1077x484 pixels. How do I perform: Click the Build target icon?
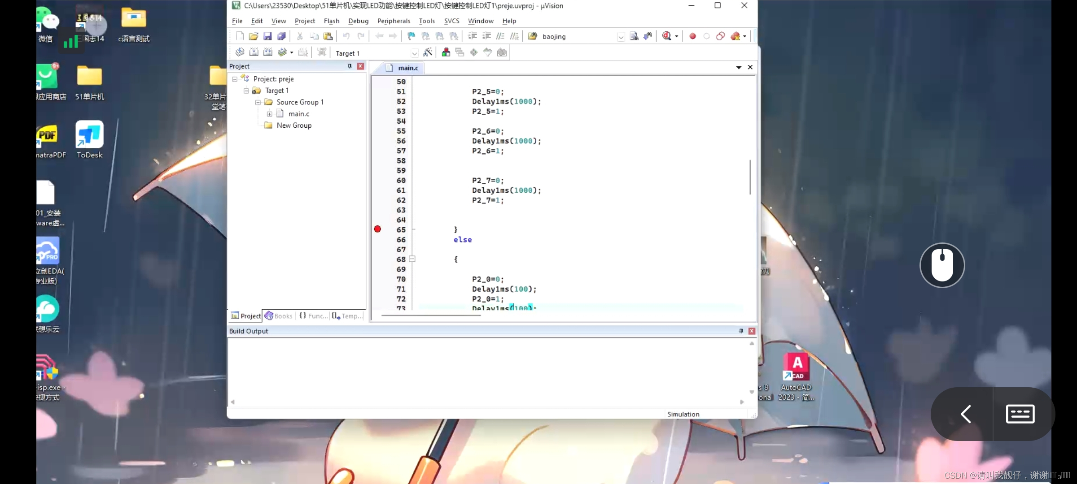254,52
